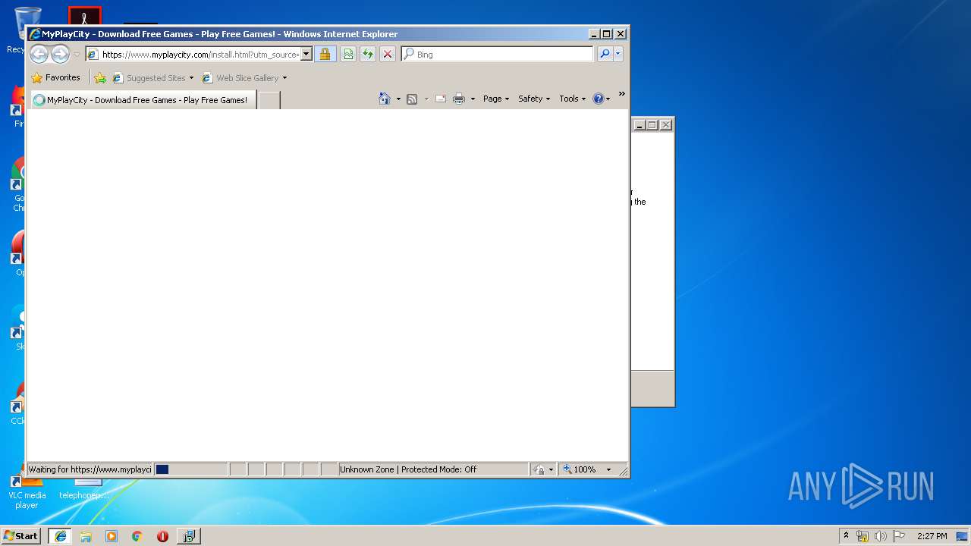Click the Read Mail envelope icon
The width and height of the screenshot is (971, 546).
click(x=441, y=99)
